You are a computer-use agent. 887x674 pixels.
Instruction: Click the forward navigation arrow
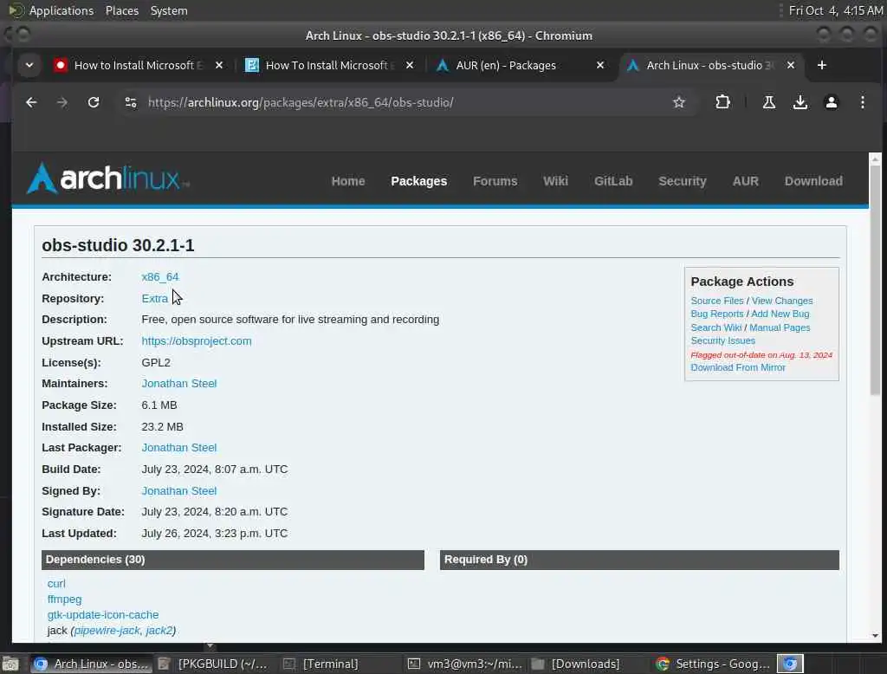(62, 102)
